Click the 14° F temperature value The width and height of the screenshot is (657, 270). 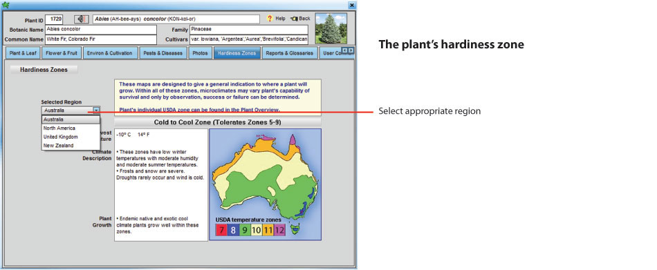[x=144, y=135]
